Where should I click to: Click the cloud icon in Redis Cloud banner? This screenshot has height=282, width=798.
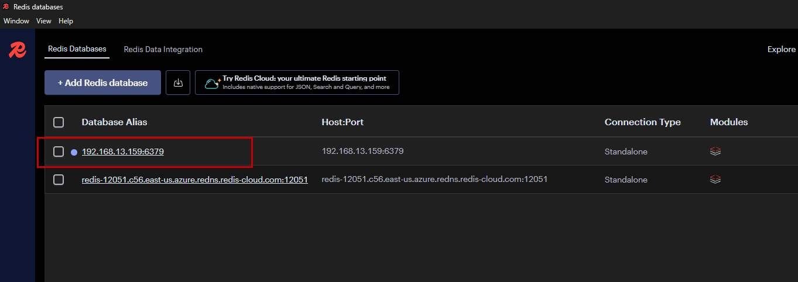[211, 83]
